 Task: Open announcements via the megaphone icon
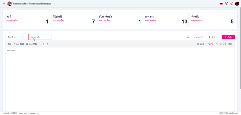232,3
